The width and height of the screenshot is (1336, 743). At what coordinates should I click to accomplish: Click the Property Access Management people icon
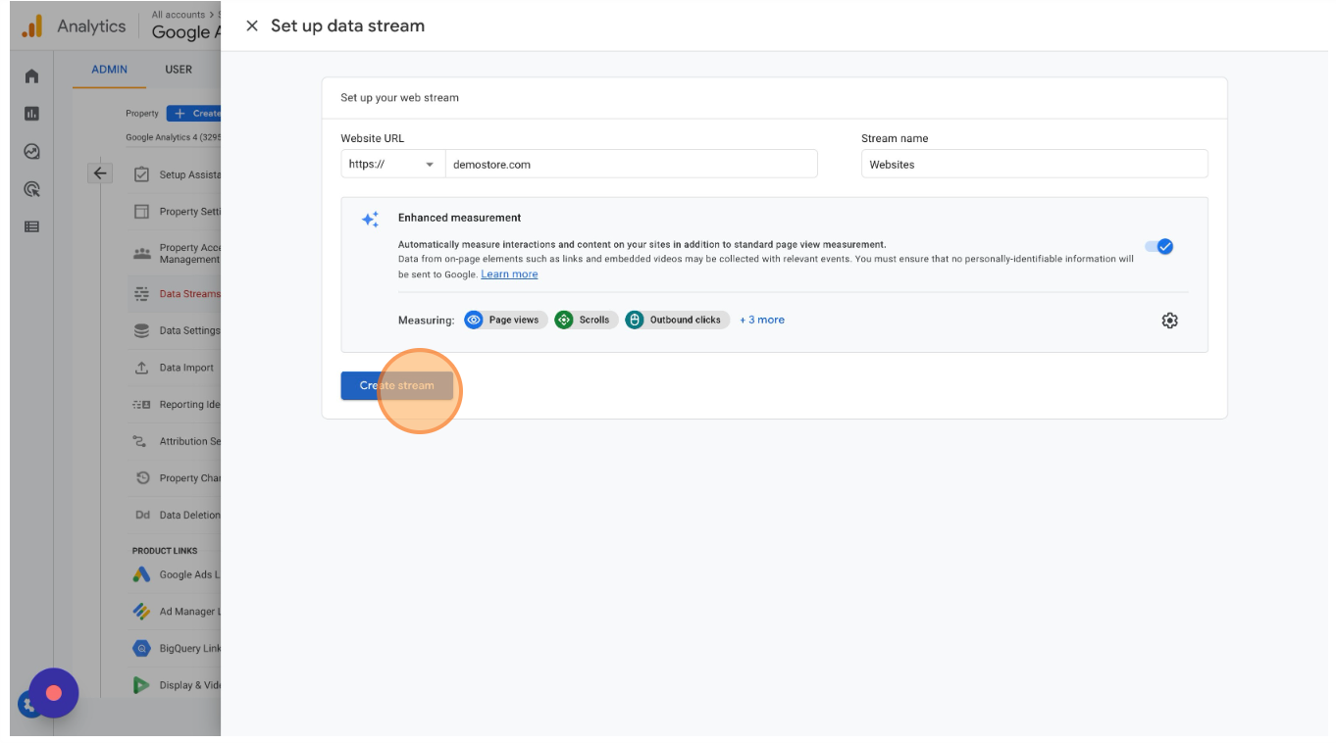[x=141, y=253]
